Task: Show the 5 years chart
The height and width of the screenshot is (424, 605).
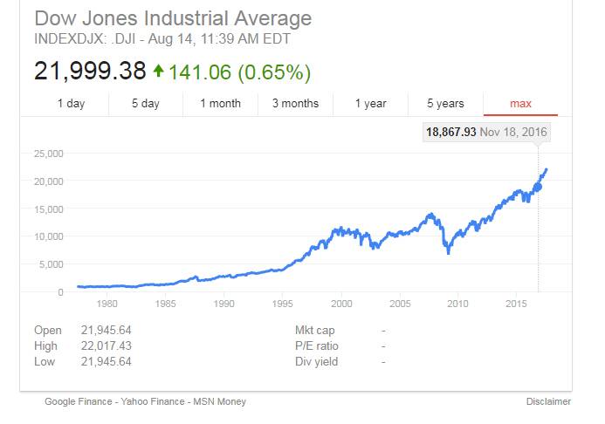Action: coord(445,103)
